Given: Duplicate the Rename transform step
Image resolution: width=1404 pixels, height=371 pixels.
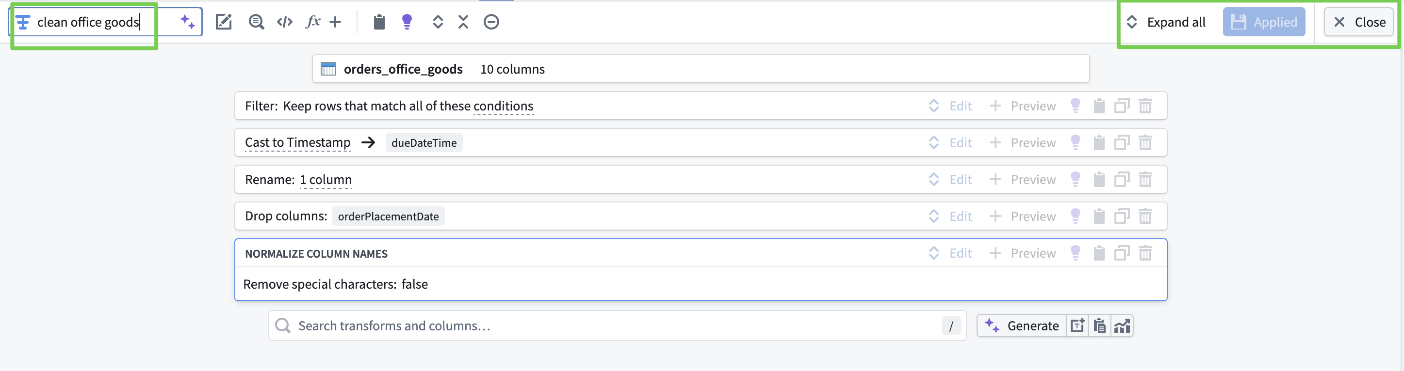Looking at the screenshot, I should coord(1122,179).
